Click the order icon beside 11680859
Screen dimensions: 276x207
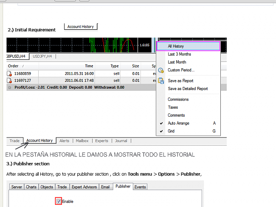click(x=9, y=73)
